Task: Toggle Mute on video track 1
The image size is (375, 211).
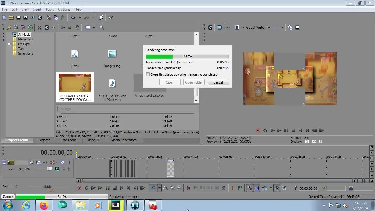Action: [62, 162]
